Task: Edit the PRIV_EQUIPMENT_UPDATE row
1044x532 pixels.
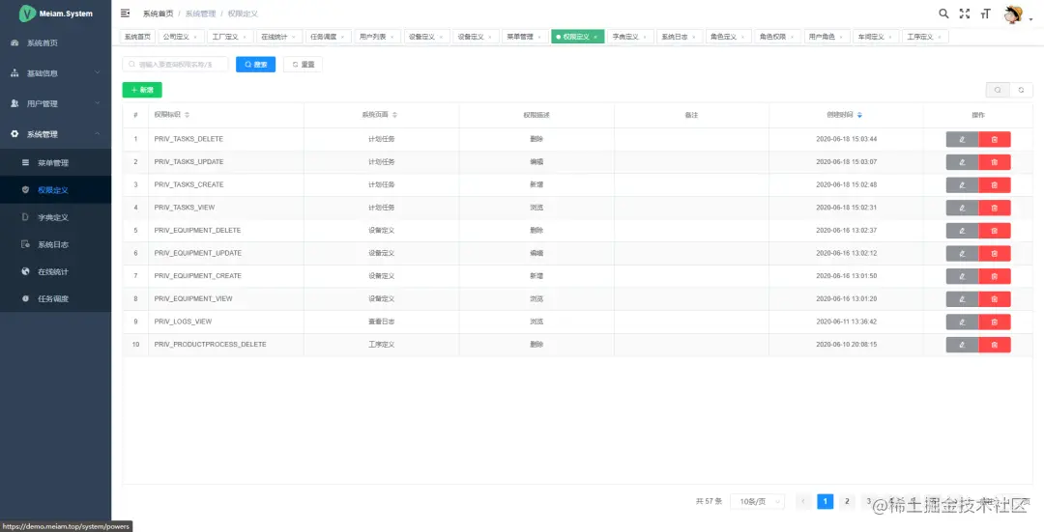Action: [962, 253]
